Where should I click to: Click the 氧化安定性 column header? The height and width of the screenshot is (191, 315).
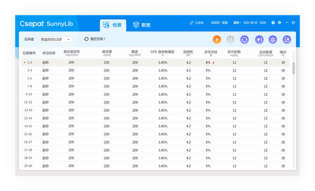point(71,53)
